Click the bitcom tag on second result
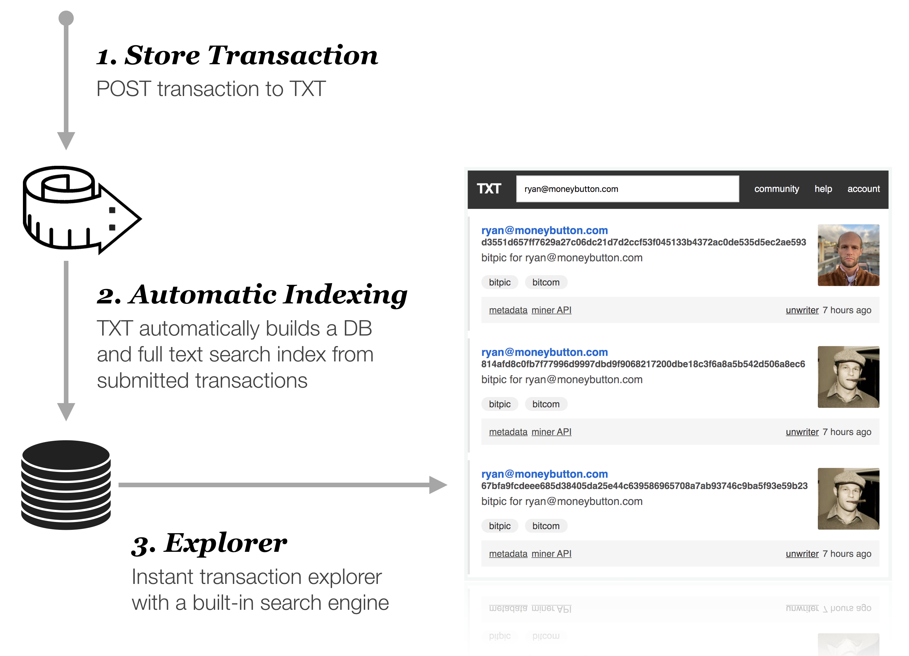The width and height of the screenshot is (909, 656). point(546,404)
